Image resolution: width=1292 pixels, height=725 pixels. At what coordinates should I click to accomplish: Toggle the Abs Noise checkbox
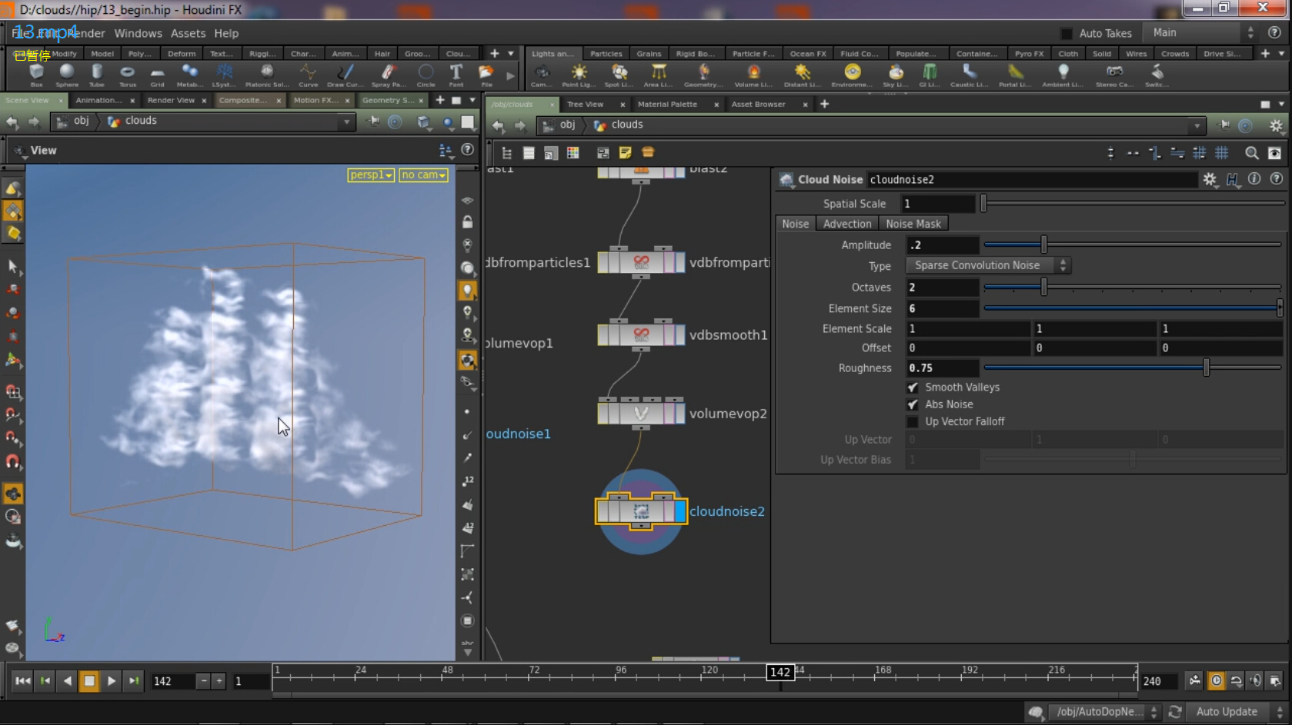click(x=913, y=404)
